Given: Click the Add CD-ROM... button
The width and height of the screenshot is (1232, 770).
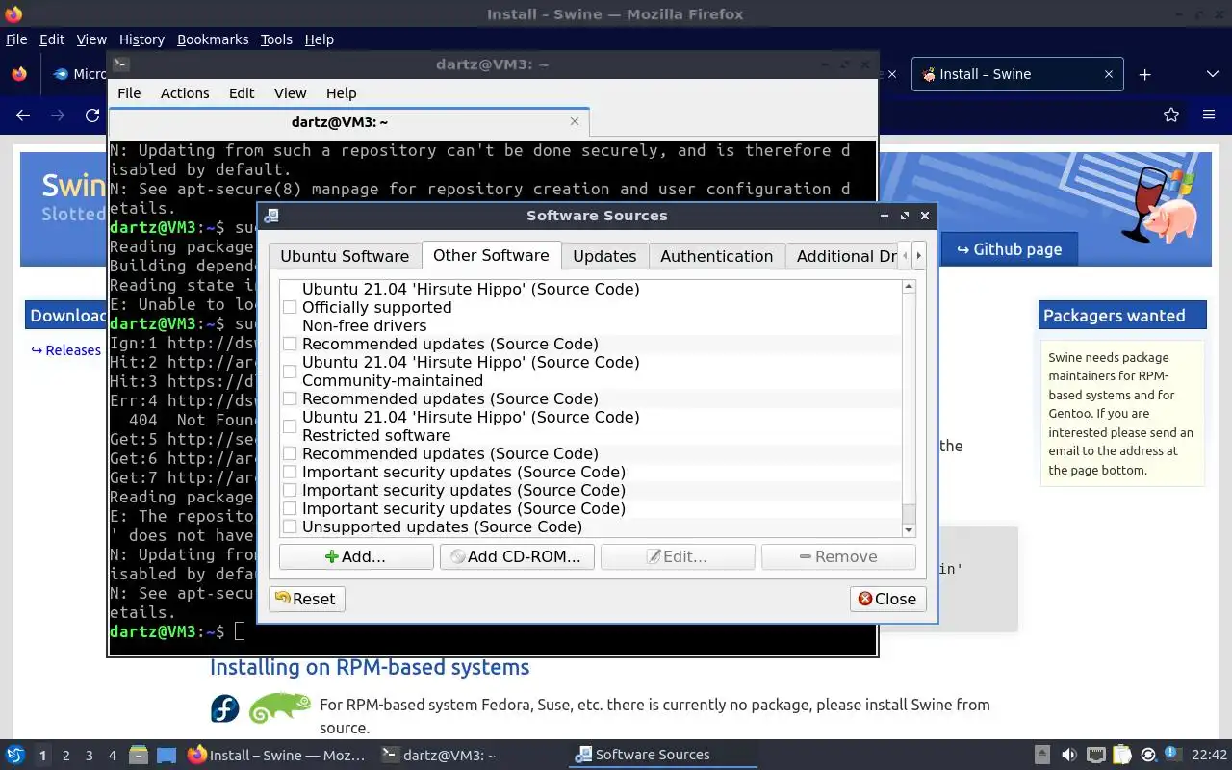Looking at the screenshot, I should [517, 556].
